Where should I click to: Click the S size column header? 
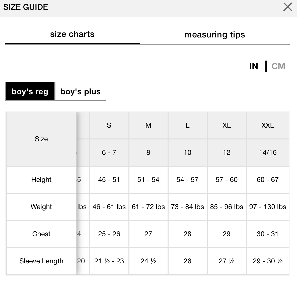(109, 125)
